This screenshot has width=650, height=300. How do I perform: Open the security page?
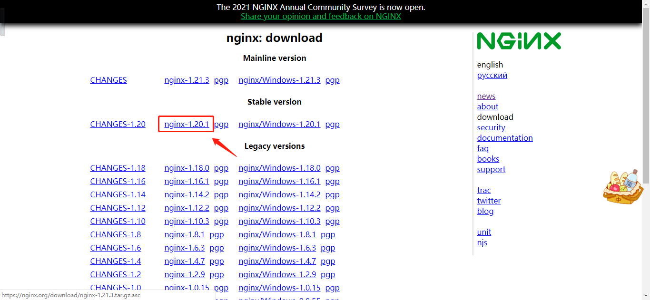[x=491, y=127]
